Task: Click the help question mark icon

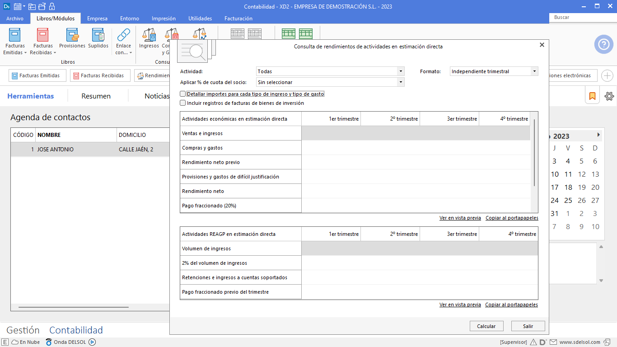Action: [x=603, y=44]
